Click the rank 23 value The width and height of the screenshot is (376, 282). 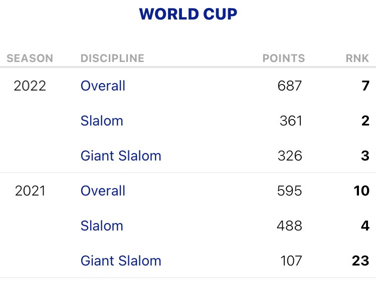tap(360, 260)
